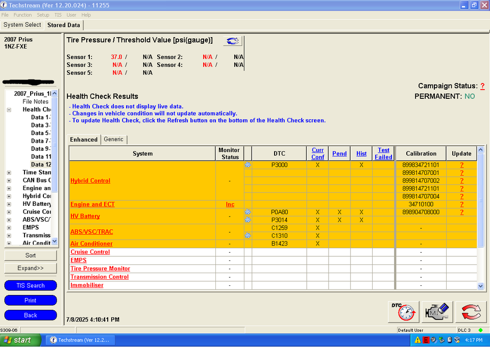Click the Expand>> button

pos(31,268)
